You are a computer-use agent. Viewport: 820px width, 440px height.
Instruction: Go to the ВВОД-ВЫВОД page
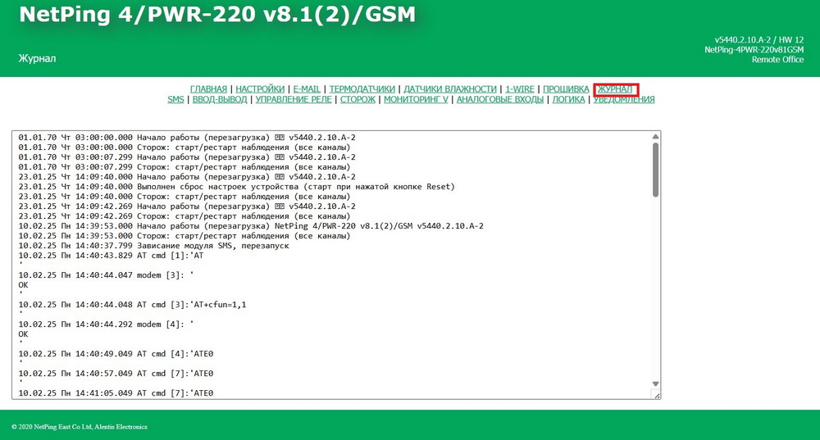[220, 100]
